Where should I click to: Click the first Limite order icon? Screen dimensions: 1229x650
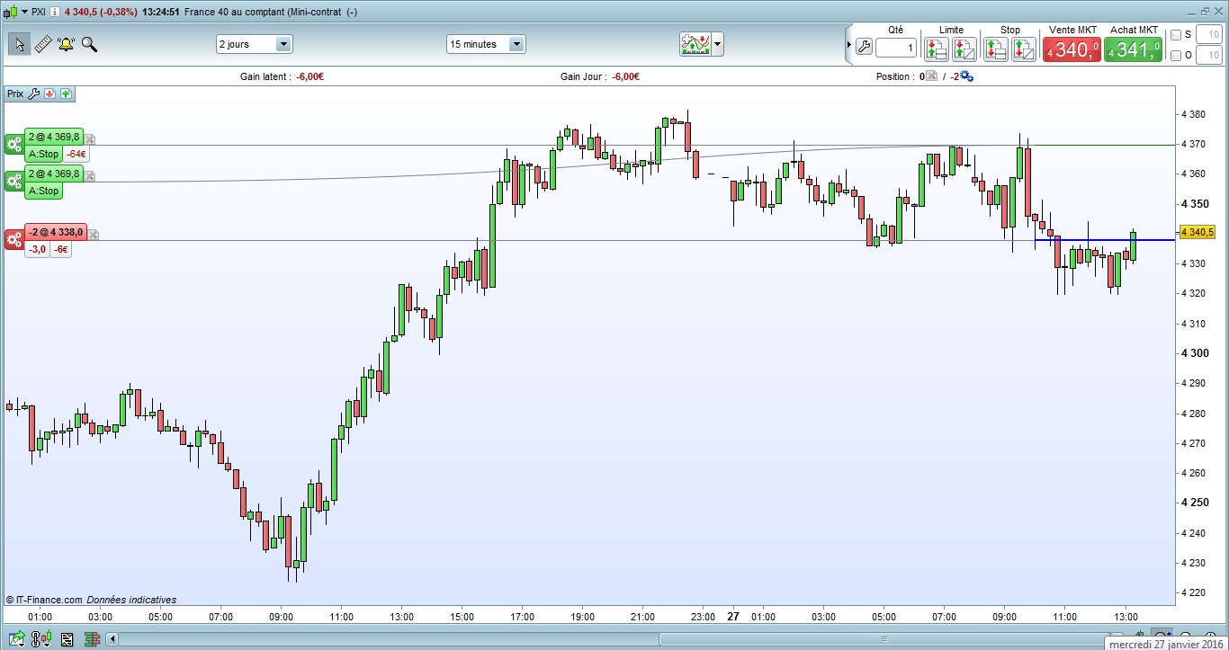tap(937, 49)
